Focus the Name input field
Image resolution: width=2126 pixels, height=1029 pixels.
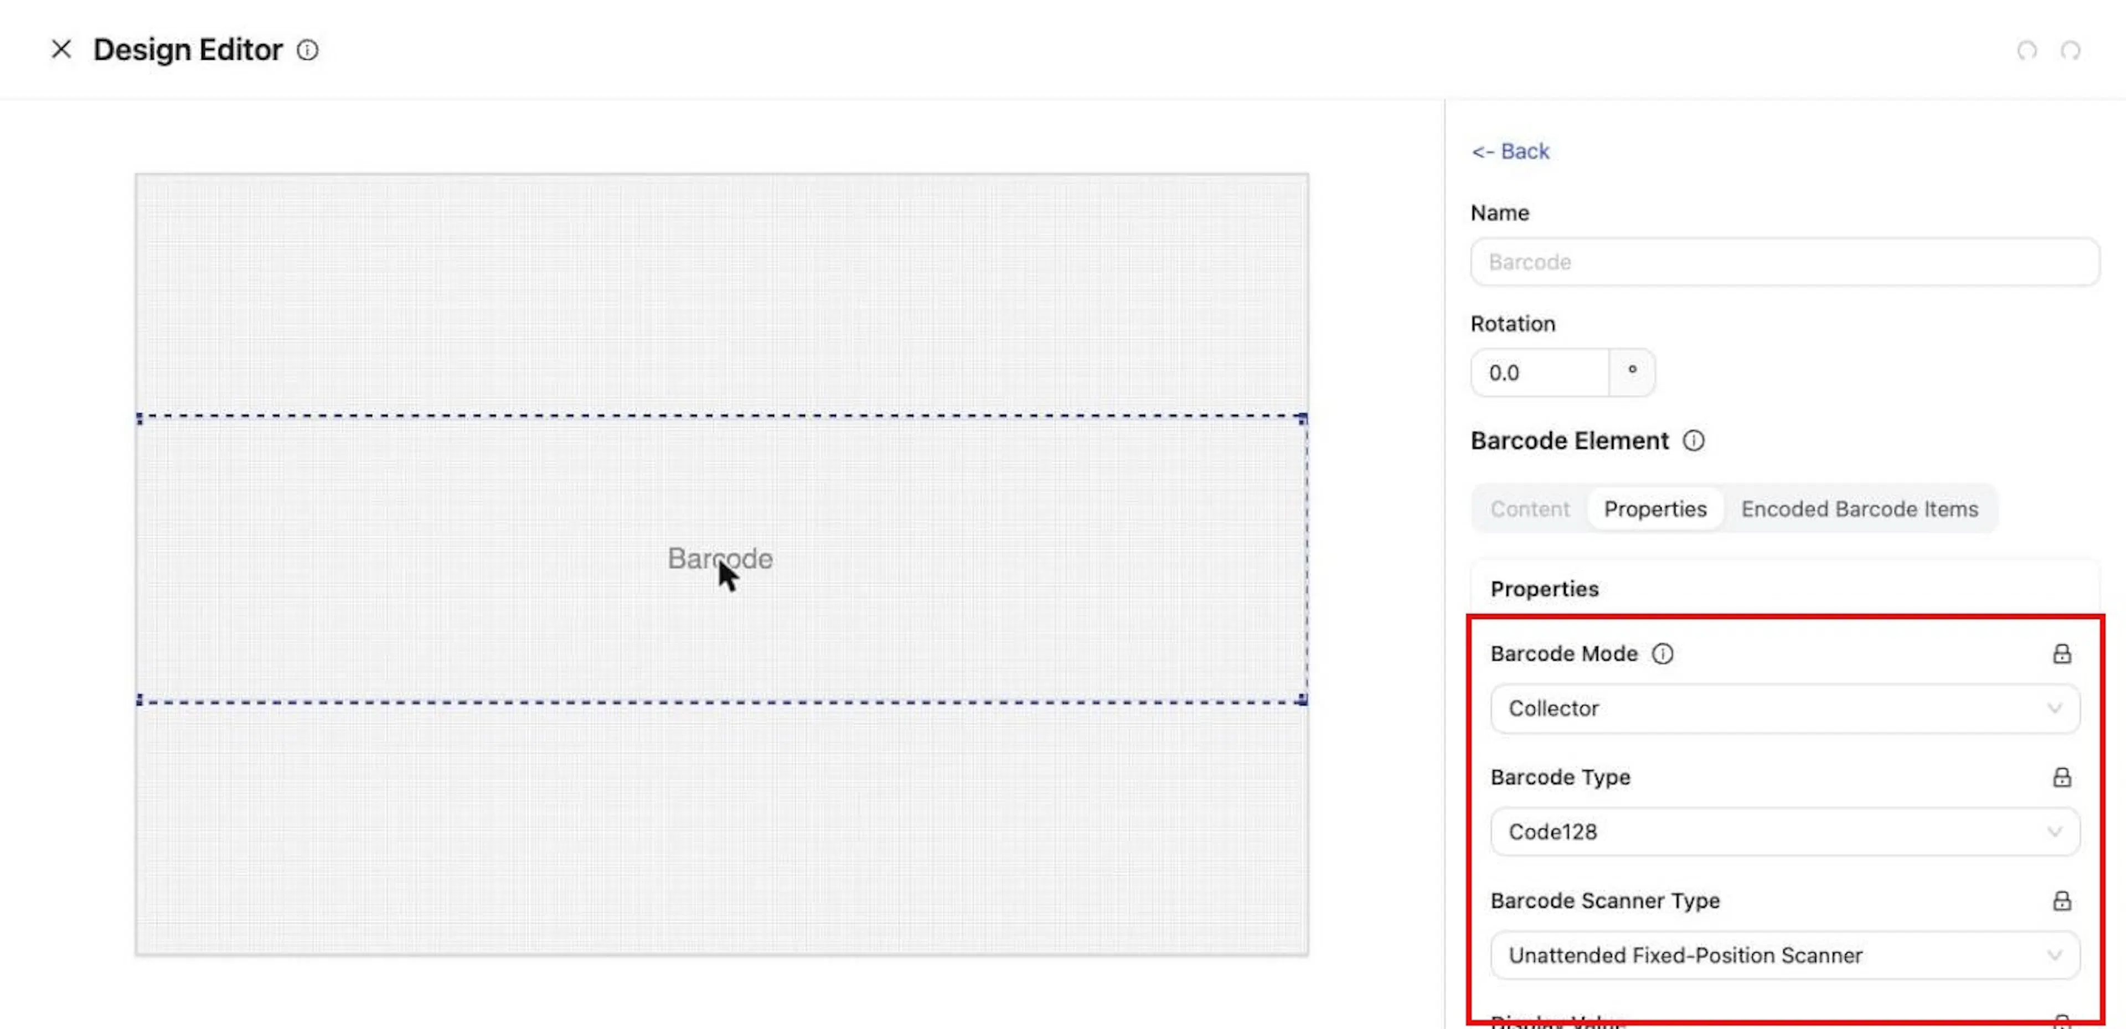coord(1784,262)
